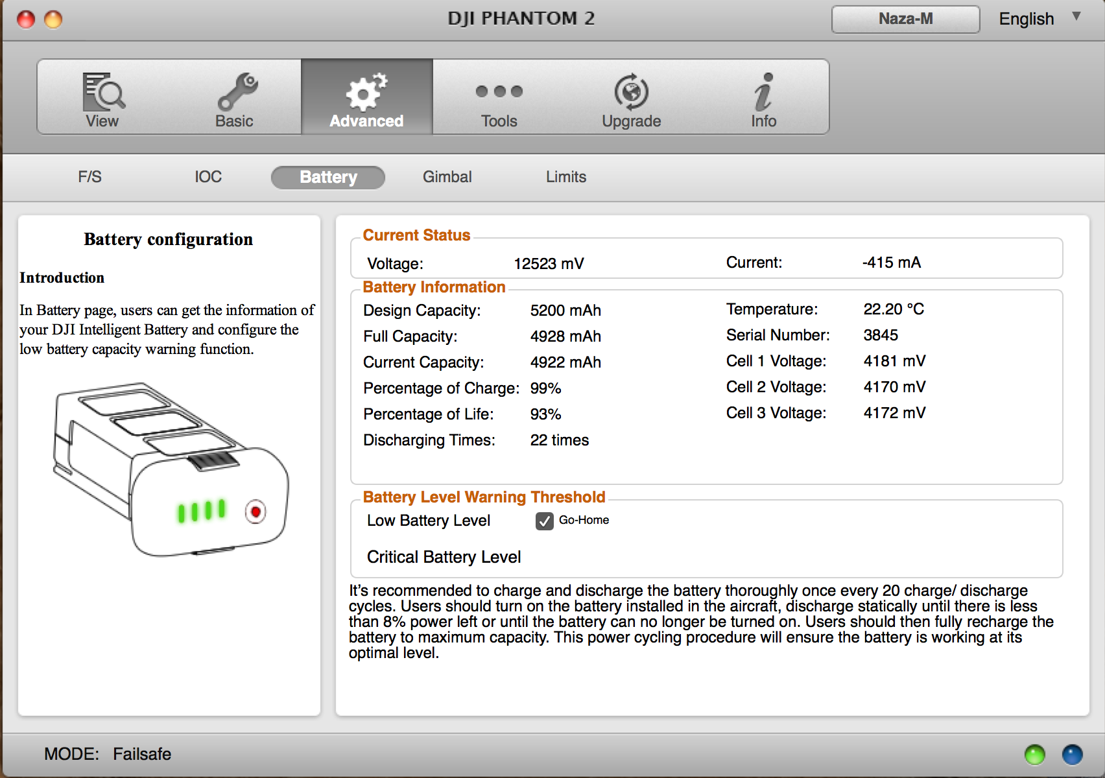Click the 12523 mV voltage value
Viewport: 1105px width, 778px height.
click(x=549, y=264)
